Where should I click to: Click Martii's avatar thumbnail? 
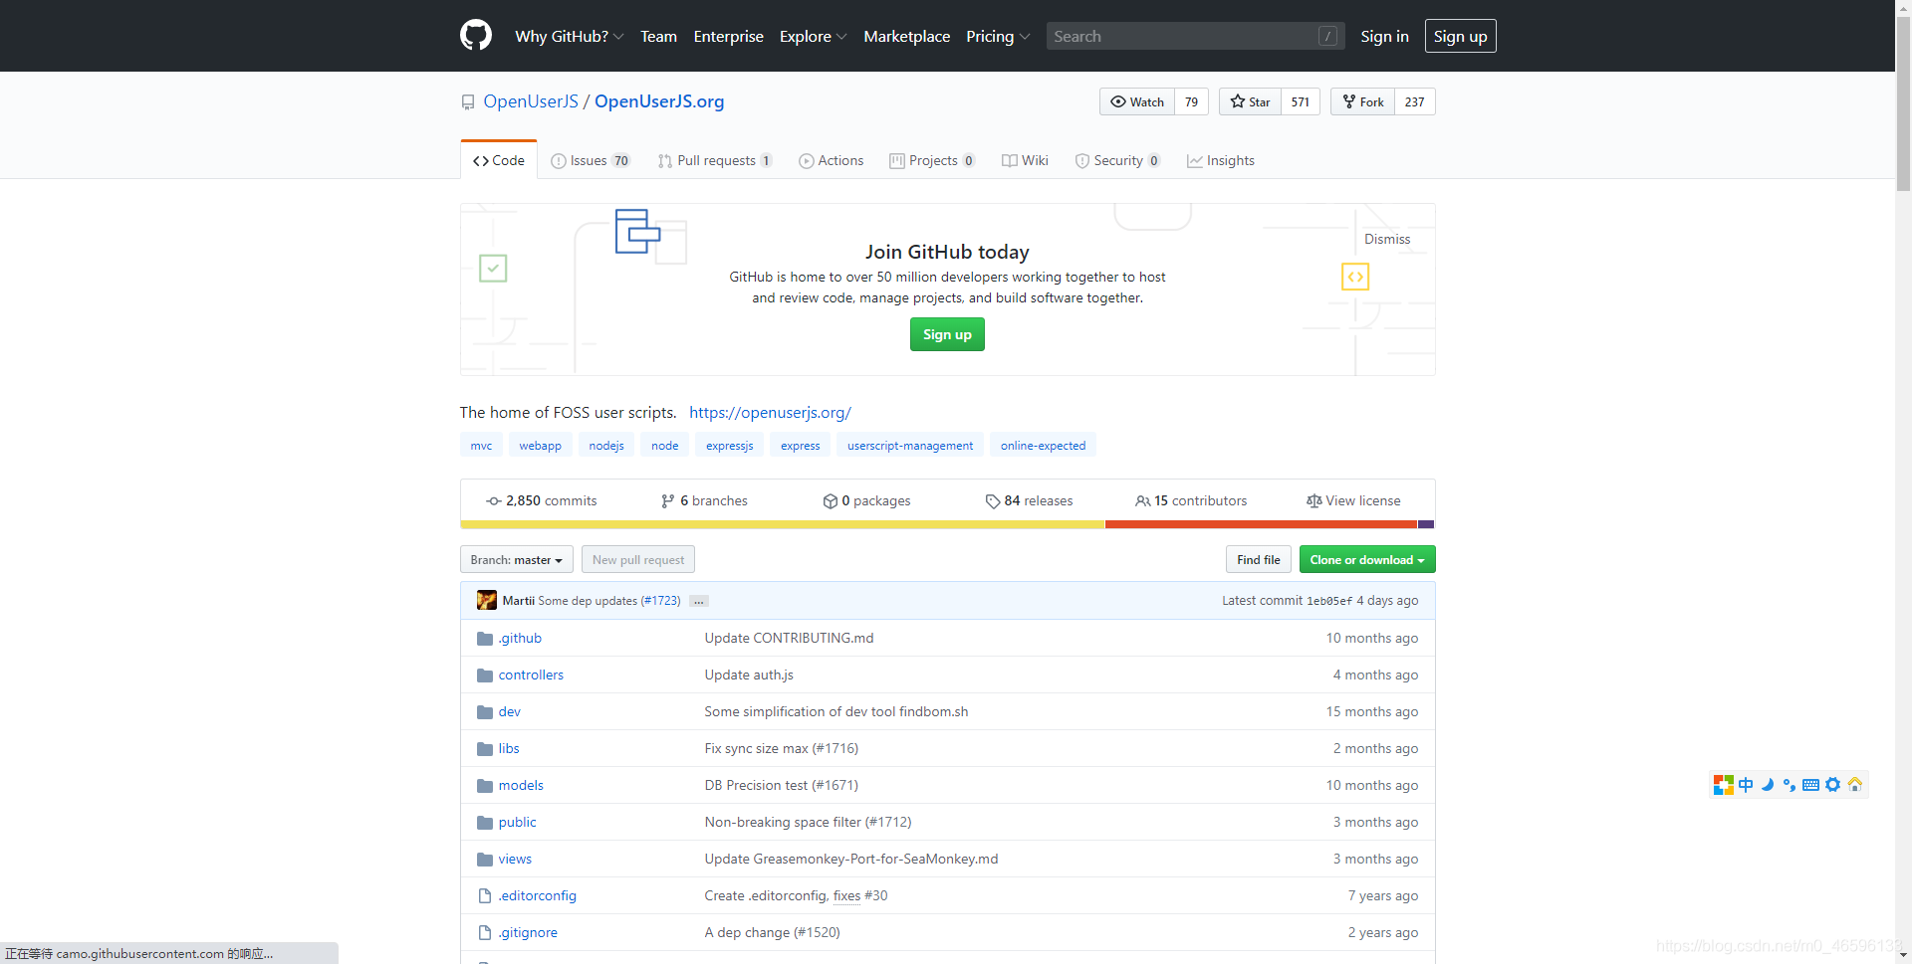487,600
